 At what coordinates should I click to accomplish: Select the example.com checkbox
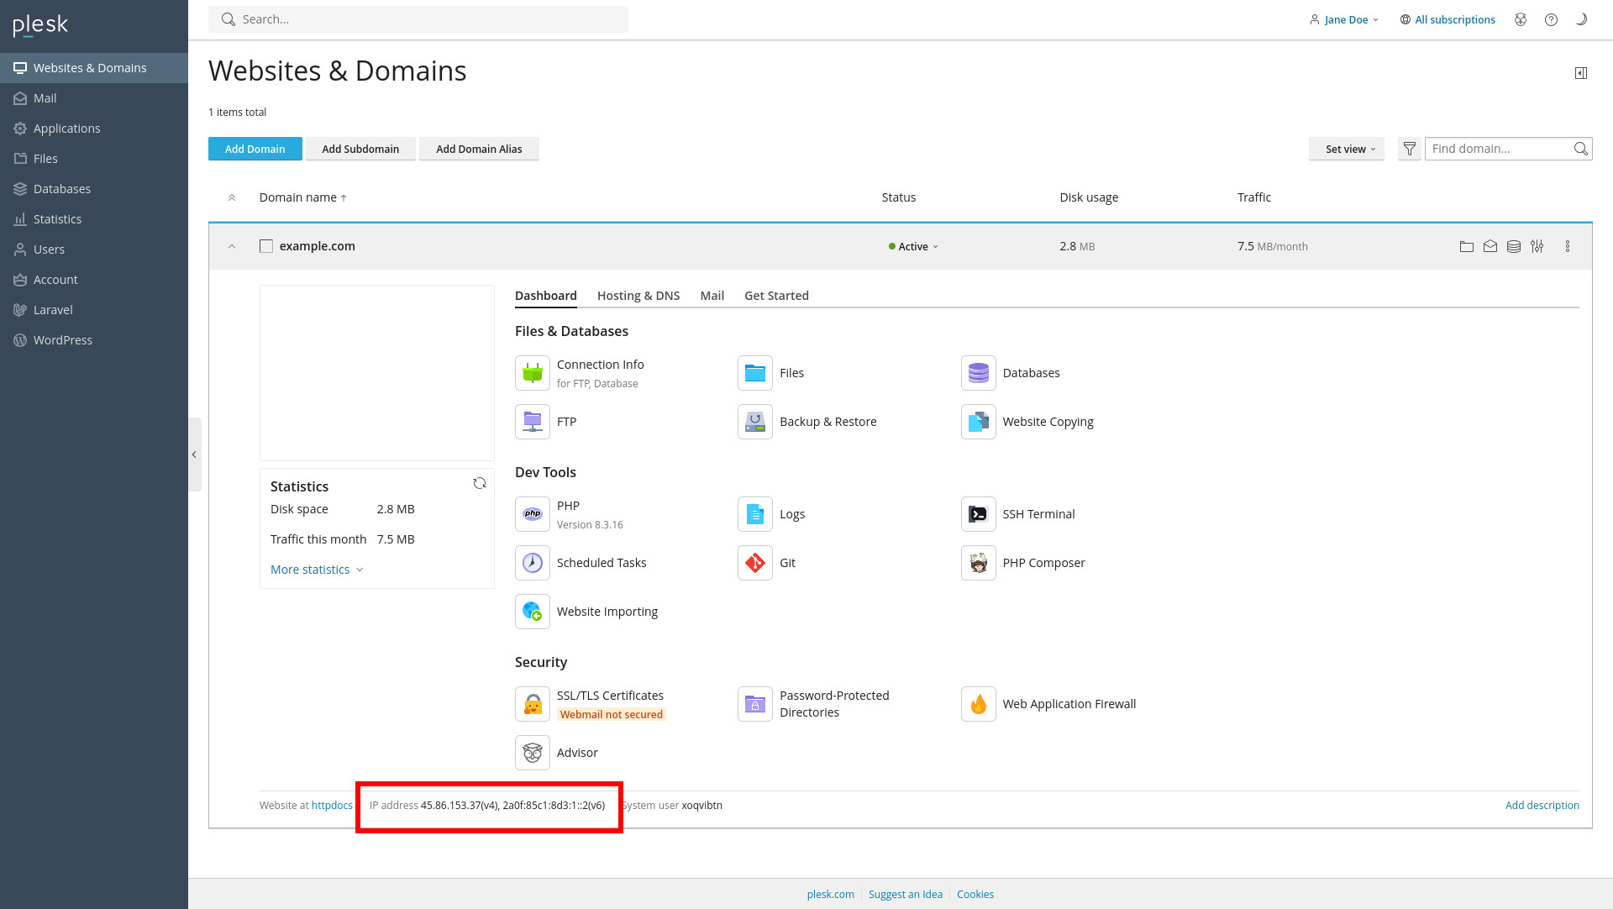click(266, 246)
